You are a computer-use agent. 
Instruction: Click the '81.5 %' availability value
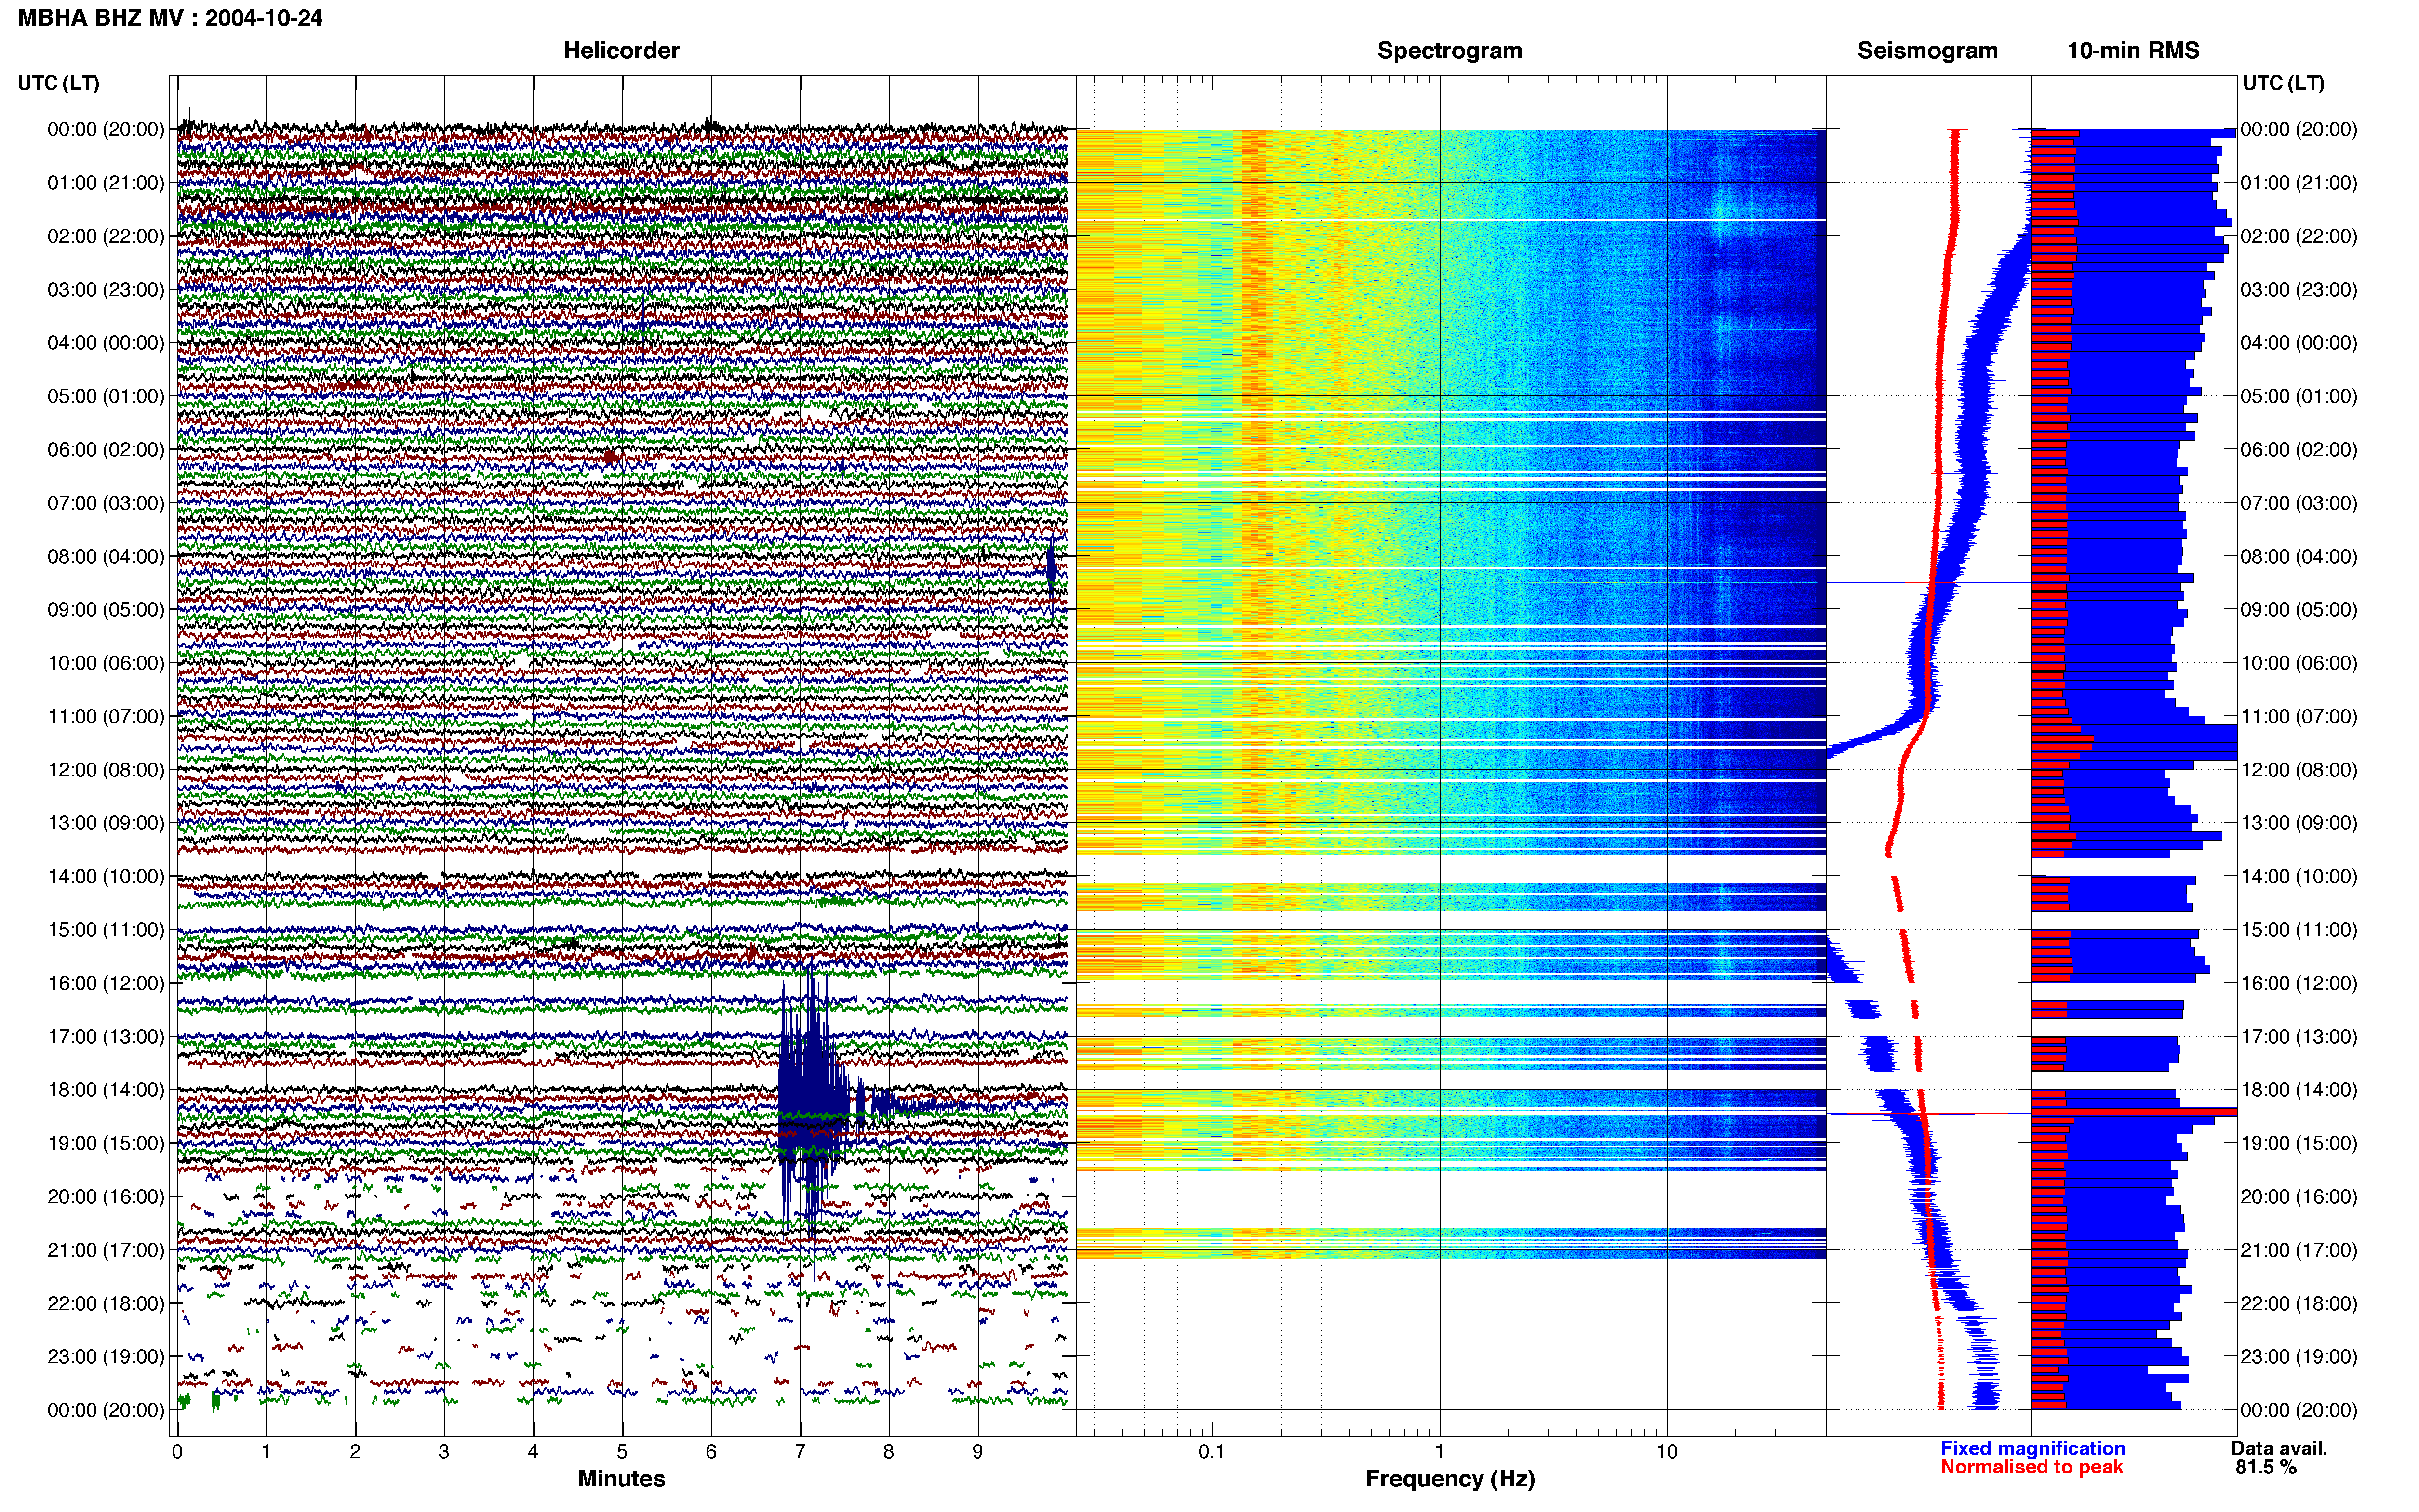click(x=2266, y=1467)
